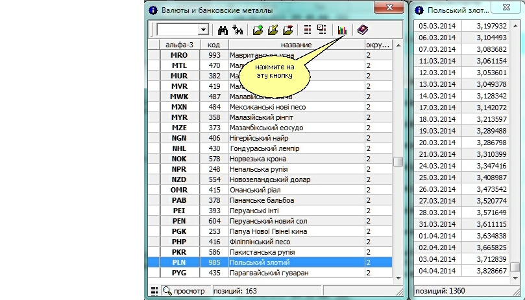Click the delete record folder icon with red minus
Screen dimensions: 525x300
[288, 30]
